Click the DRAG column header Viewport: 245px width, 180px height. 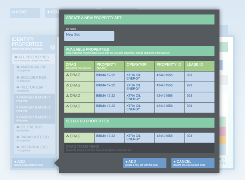79,66
